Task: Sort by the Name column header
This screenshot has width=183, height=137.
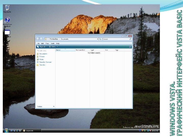Action: tap(65, 50)
